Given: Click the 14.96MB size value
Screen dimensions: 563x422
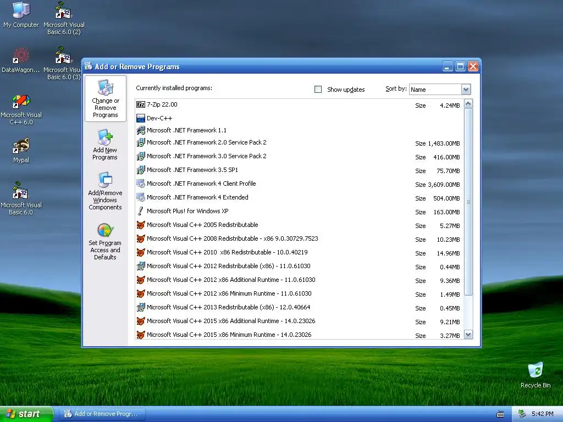Looking at the screenshot, I should [x=449, y=253].
